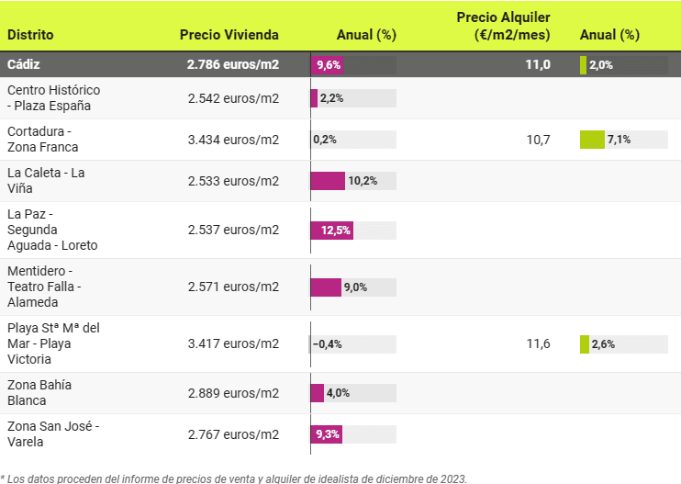Click the green 7,1% rental bar
This screenshot has width=681, height=484.
[x=592, y=140]
